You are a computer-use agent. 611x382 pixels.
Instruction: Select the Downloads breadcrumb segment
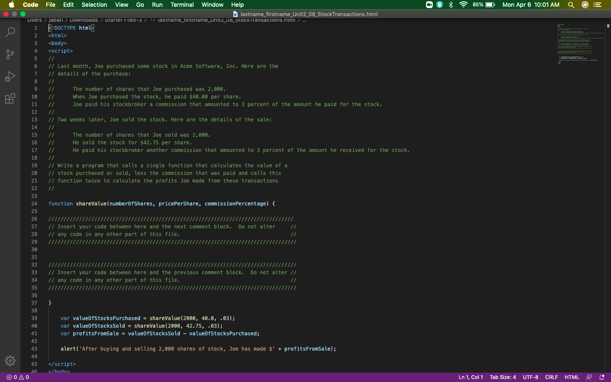pyautogui.click(x=84, y=20)
